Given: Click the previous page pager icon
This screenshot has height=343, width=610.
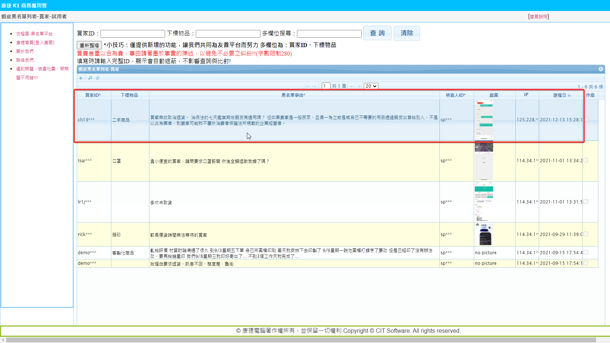Looking at the screenshot, I should [314, 86].
